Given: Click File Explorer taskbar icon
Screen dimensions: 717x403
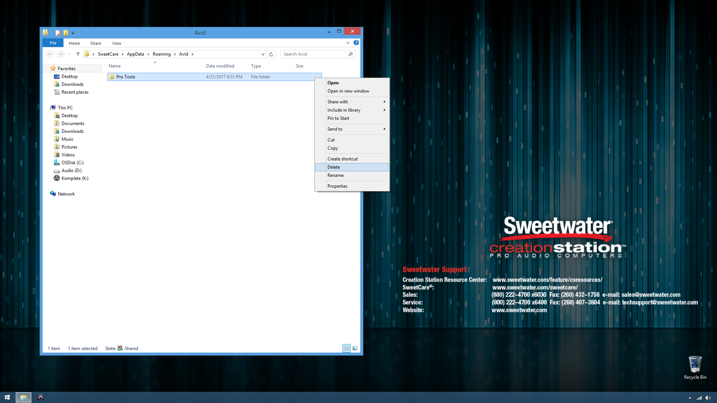Looking at the screenshot, I should (x=23, y=397).
